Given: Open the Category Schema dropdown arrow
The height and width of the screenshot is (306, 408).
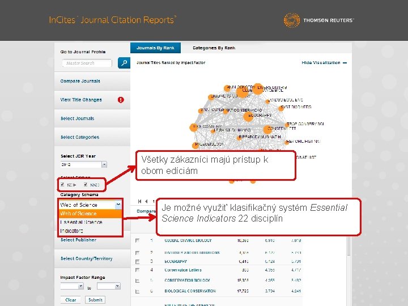Looking at the screenshot, I should tap(118, 205).
